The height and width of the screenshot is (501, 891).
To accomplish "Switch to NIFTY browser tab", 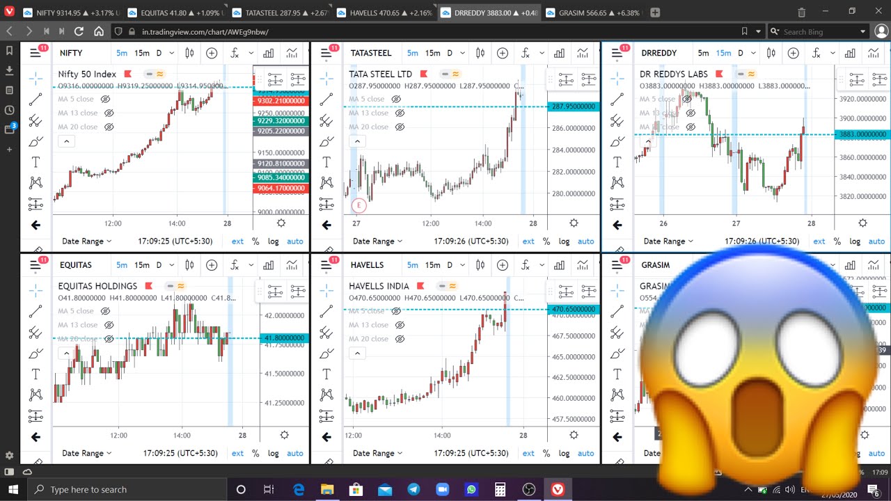I will 70,13.
